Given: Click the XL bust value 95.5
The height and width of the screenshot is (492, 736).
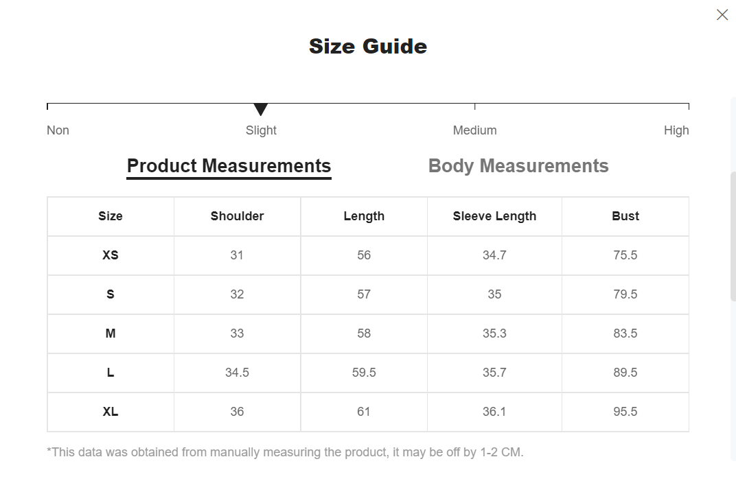Looking at the screenshot, I should click(x=625, y=412).
